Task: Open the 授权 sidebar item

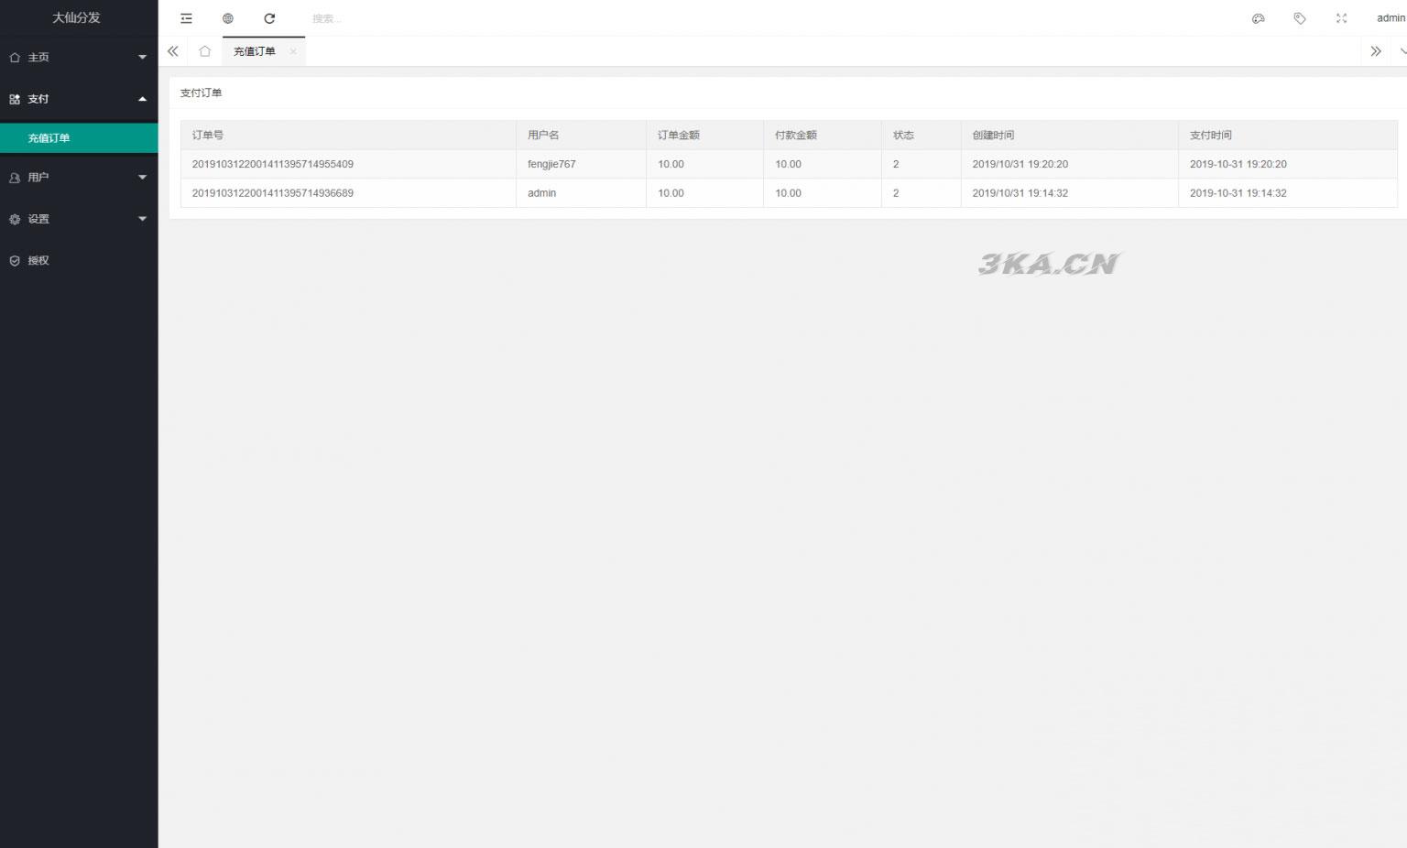Action: point(79,260)
